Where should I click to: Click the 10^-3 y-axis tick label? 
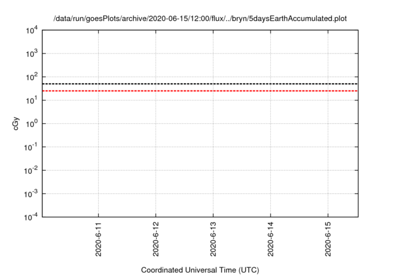tap(31, 194)
